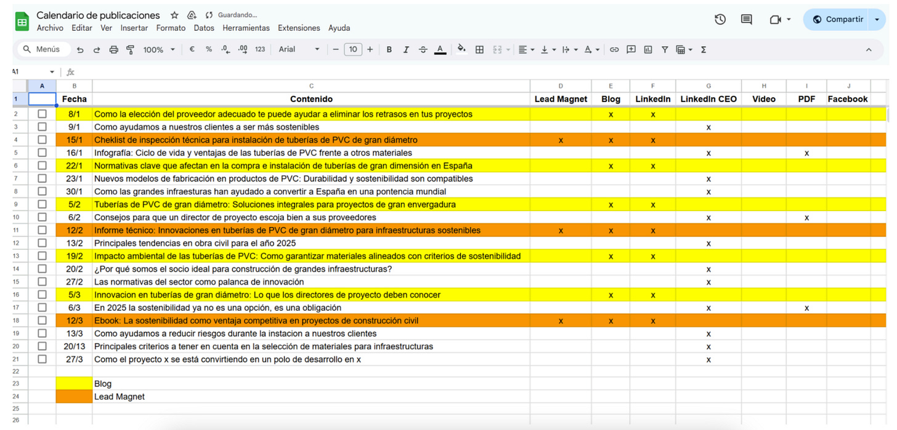Viewport: 897px width, 430px height.
Task: Tick the checkbox in the 5/2 row
Action: tap(42, 204)
